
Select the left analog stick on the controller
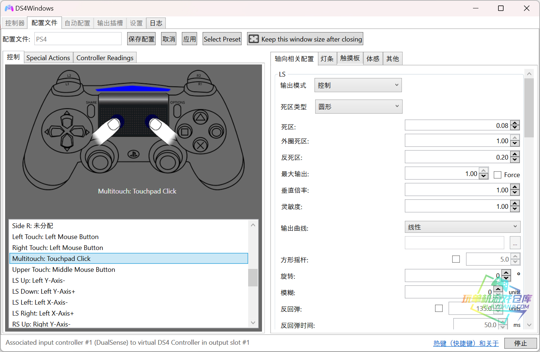coord(99,161)
